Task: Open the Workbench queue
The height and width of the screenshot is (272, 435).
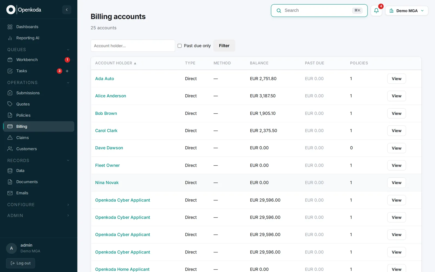Action: coord(39,60)
